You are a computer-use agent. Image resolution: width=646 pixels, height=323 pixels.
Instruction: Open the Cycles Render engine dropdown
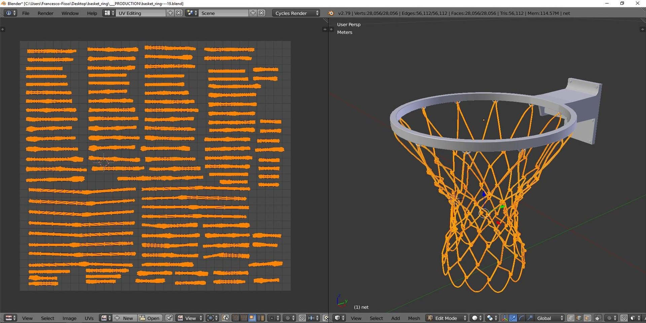[296, 13]
